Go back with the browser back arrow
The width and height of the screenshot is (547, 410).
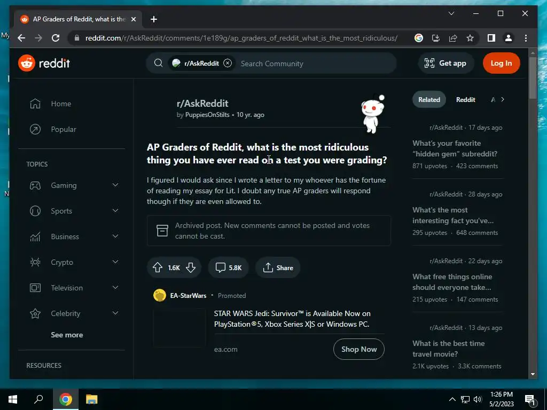pos(21,38)
